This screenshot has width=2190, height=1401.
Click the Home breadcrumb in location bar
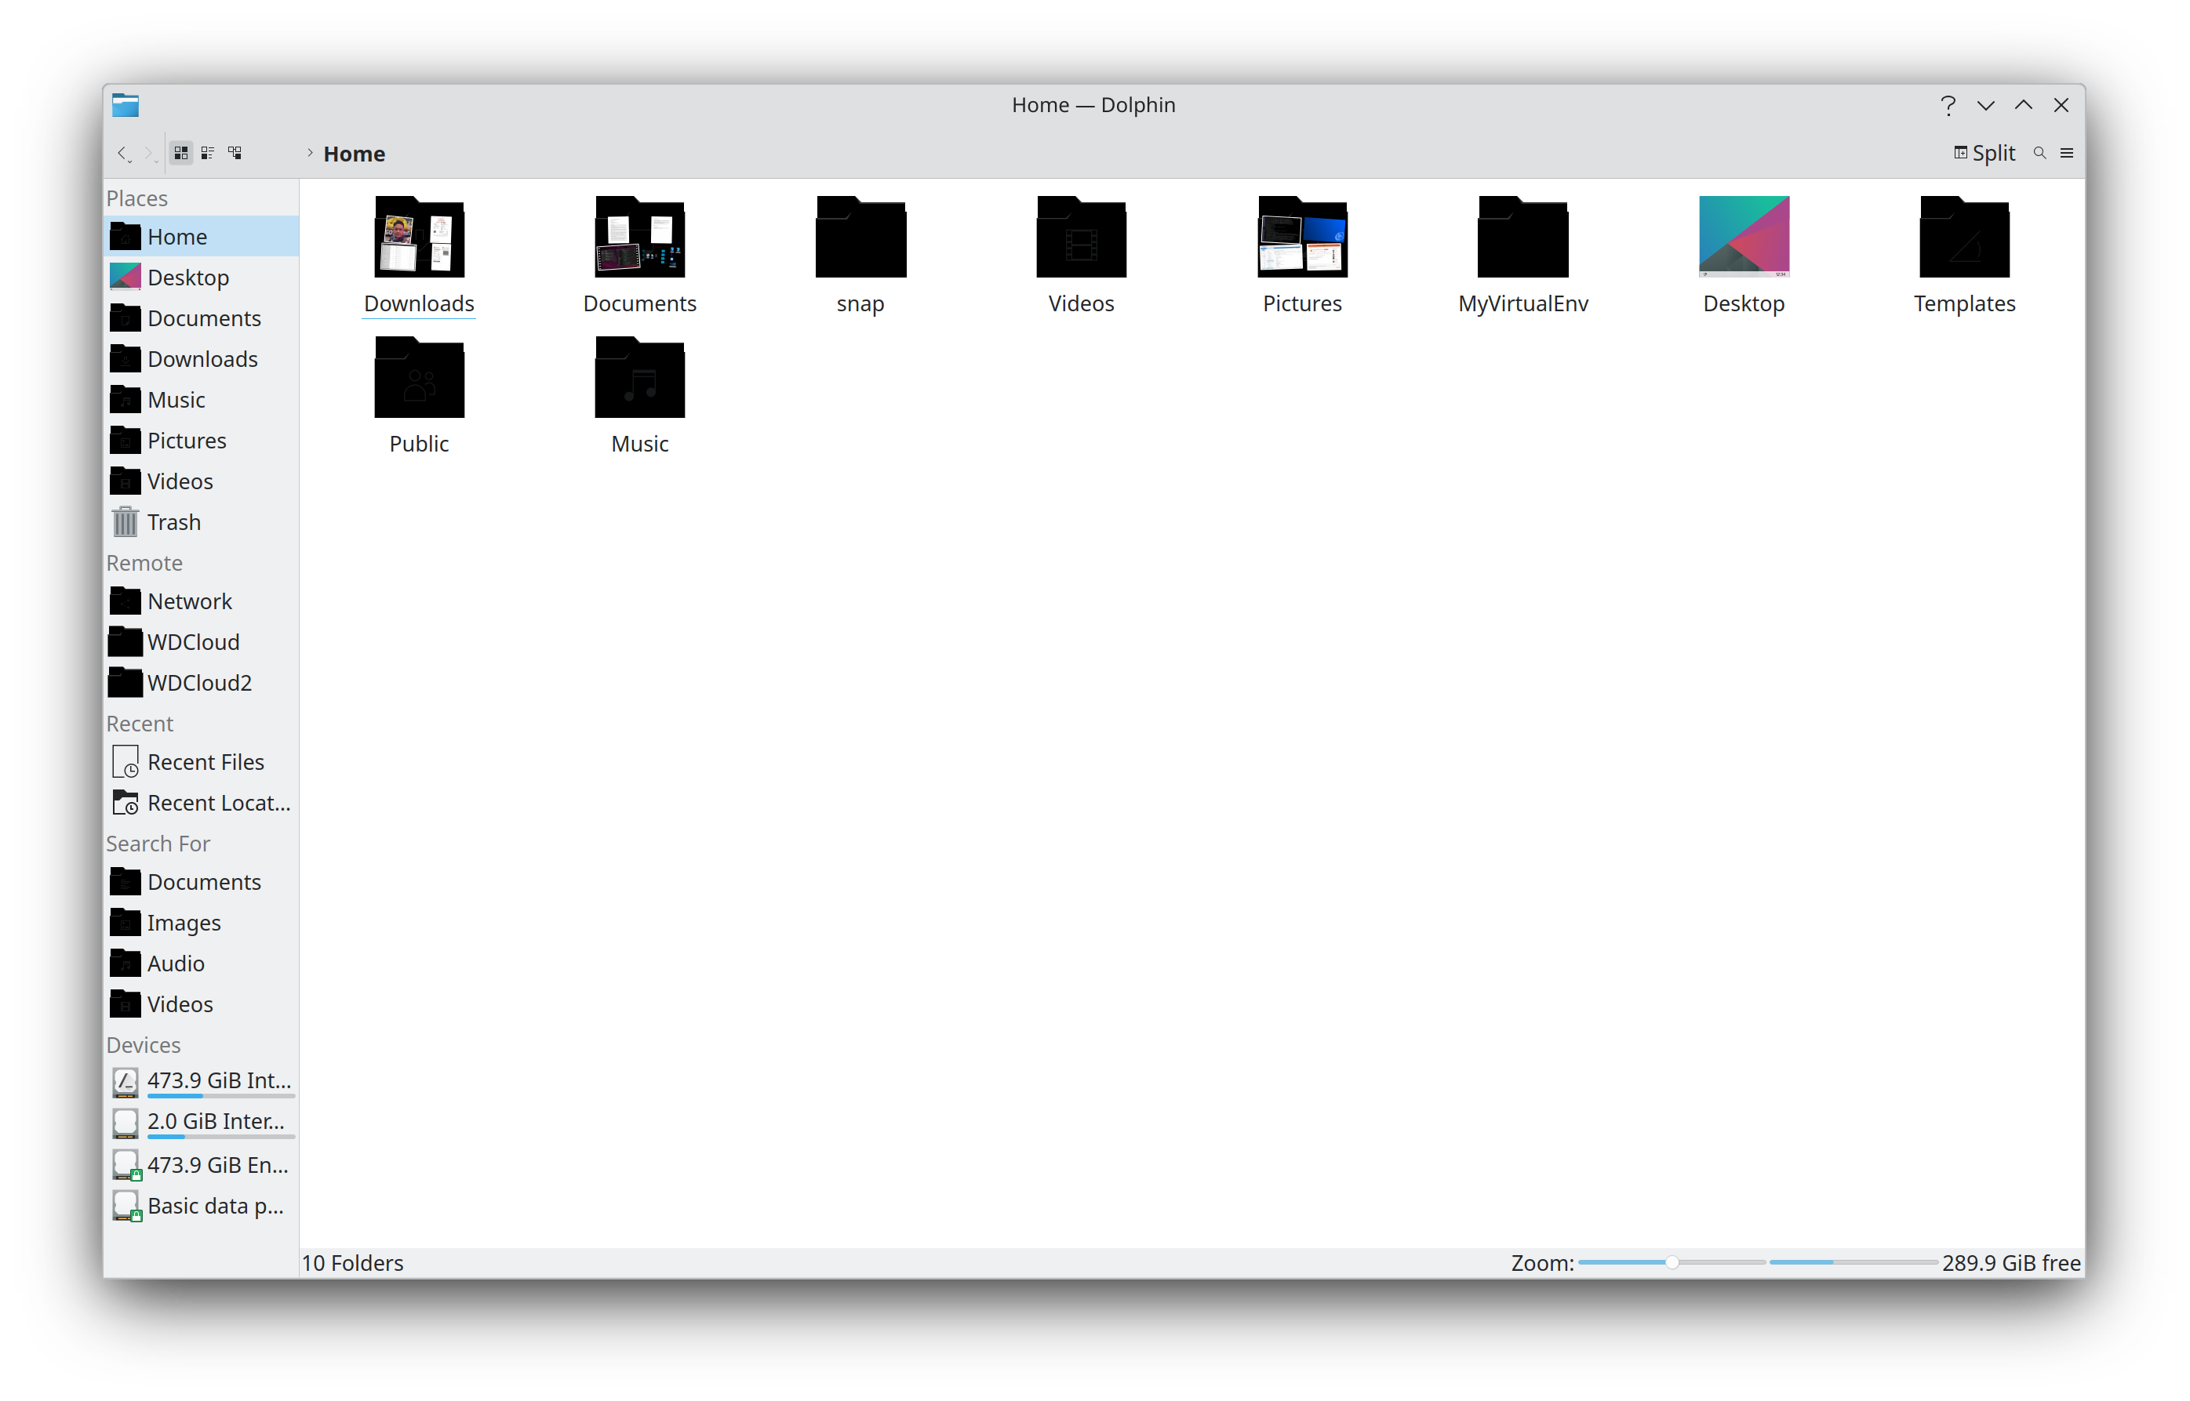354,154
